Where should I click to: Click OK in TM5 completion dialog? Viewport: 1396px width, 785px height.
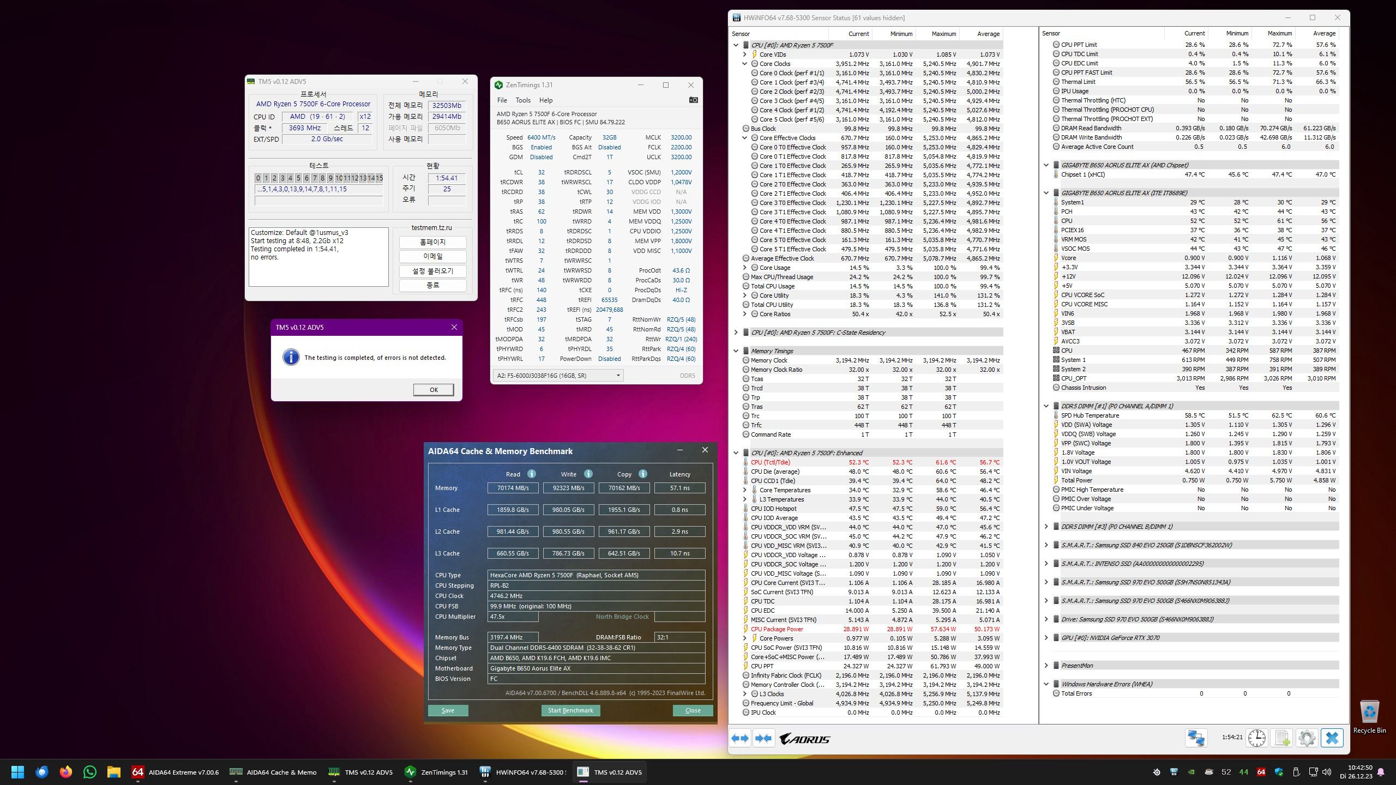433,390
